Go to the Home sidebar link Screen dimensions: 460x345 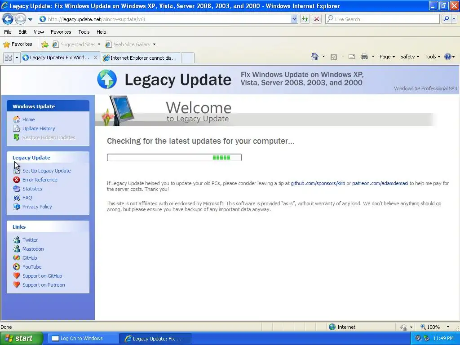[28, 119]
